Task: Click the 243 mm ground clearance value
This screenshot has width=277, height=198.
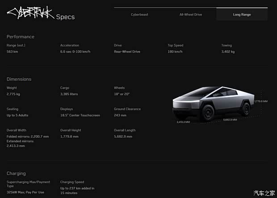Action: [x=120, y=115]
